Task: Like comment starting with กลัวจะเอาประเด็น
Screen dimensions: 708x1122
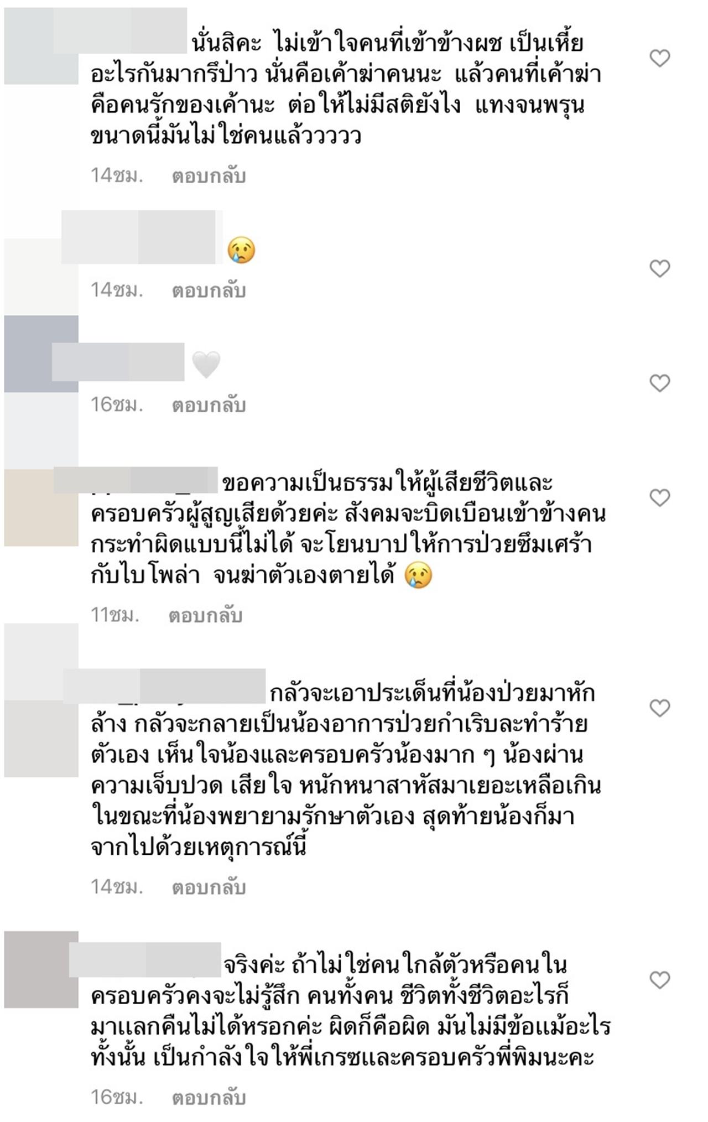Action: [659, 708]
